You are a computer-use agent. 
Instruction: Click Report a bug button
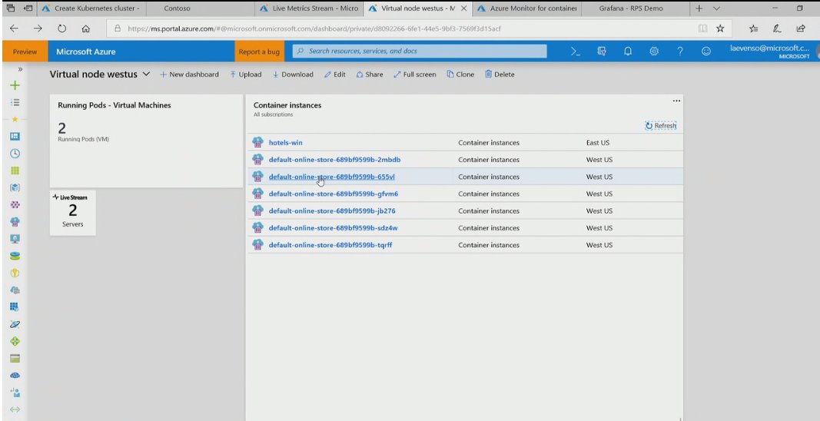[x=260, y=51]
